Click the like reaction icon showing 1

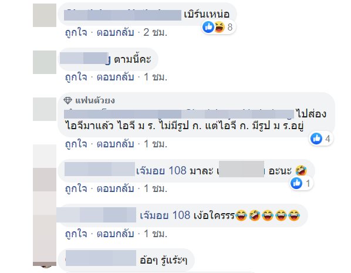click(296, 183)
